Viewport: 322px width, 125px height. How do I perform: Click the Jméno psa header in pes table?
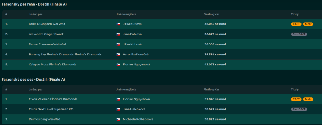36,89
